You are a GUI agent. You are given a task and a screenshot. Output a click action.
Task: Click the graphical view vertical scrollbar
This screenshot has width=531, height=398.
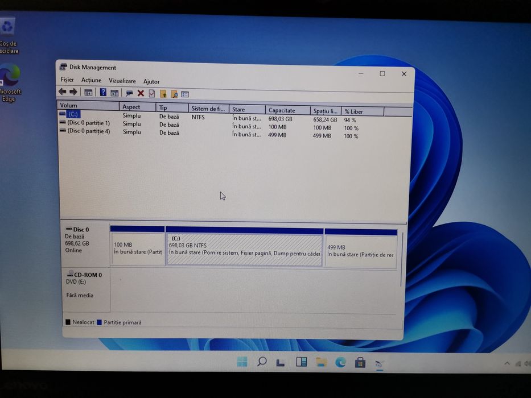(402, 260)
